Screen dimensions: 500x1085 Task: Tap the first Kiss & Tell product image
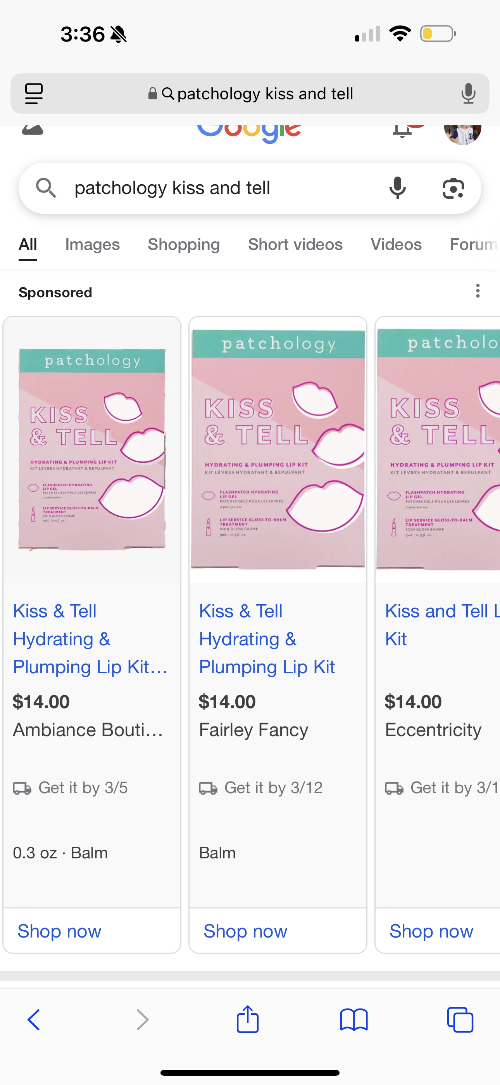[x=92, y=449]
